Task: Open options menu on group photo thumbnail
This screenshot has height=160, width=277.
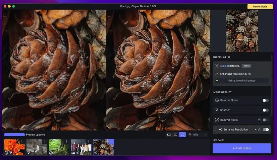Action: [x=88, y=142]
